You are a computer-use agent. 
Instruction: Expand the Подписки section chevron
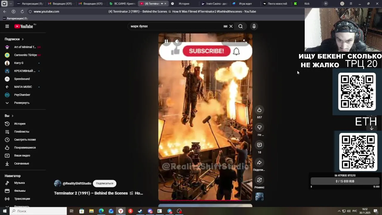tap(22, 39)
